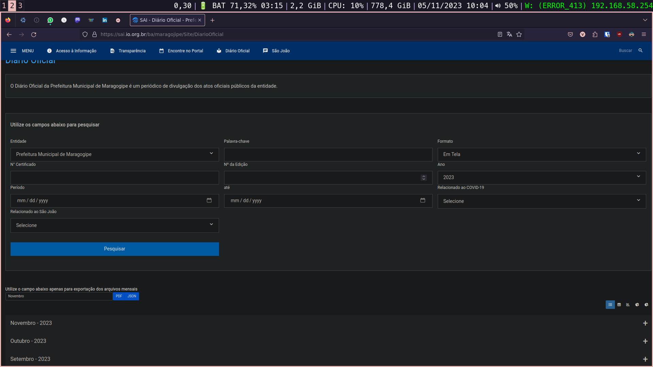653x367 pixels.
Task: Click the Pesquisar button
Action: (115, 249)
